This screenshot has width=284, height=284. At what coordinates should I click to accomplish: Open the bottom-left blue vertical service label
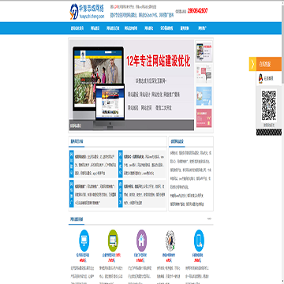click(x=71, y=193)
